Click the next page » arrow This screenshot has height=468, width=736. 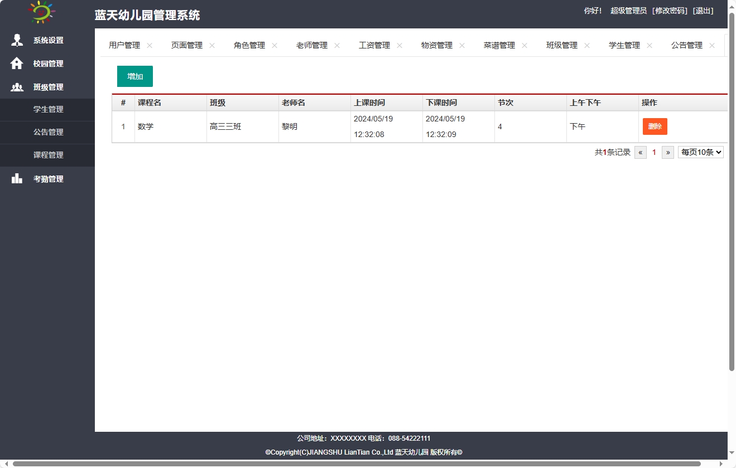click(x=667, y=152)
